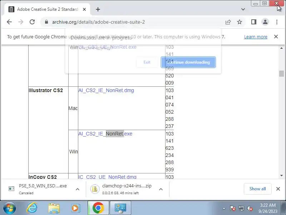Click the browser forward arrow

(x=21, y=22)
